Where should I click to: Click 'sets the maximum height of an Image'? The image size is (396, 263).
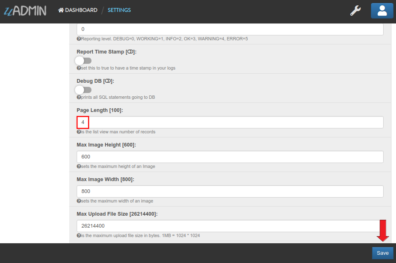click(118, 166)
